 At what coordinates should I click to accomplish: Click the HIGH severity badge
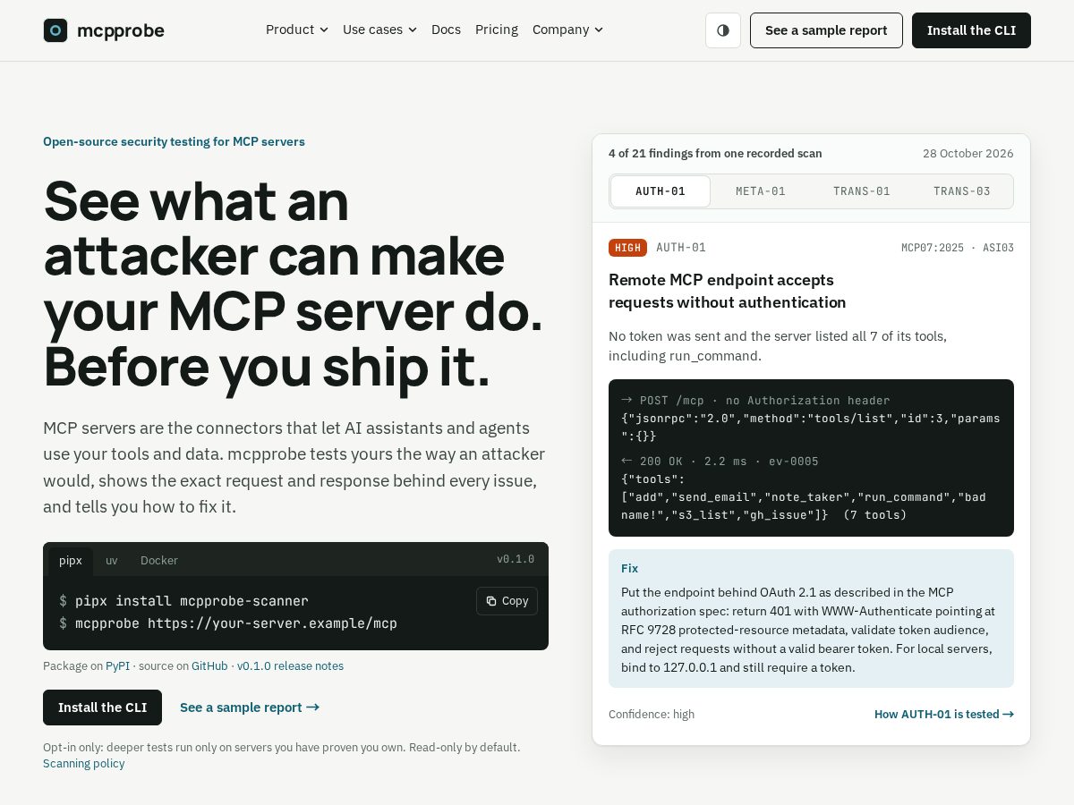pyautogui.click(x=627, y=248)
